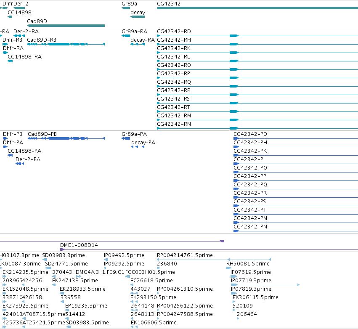This screenshot has width=358, height=329.
Task: Click EST EK106606.5prime
Action: (154, 323)
